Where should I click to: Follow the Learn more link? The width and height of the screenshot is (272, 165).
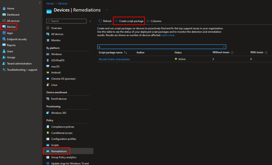(x=168, y=35)
